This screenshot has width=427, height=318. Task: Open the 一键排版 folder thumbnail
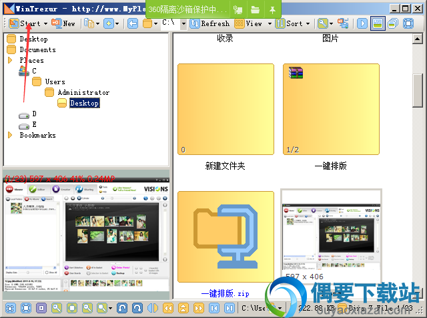331,110
